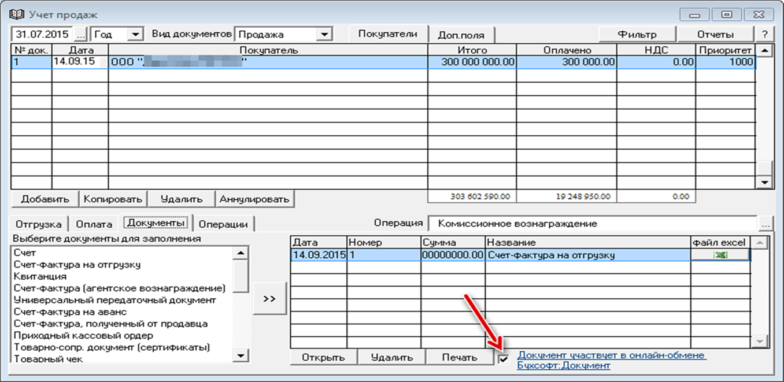Click the Оплачено cell 300 000.00
This screenshot has width=784, height=382.
point(567,62)
